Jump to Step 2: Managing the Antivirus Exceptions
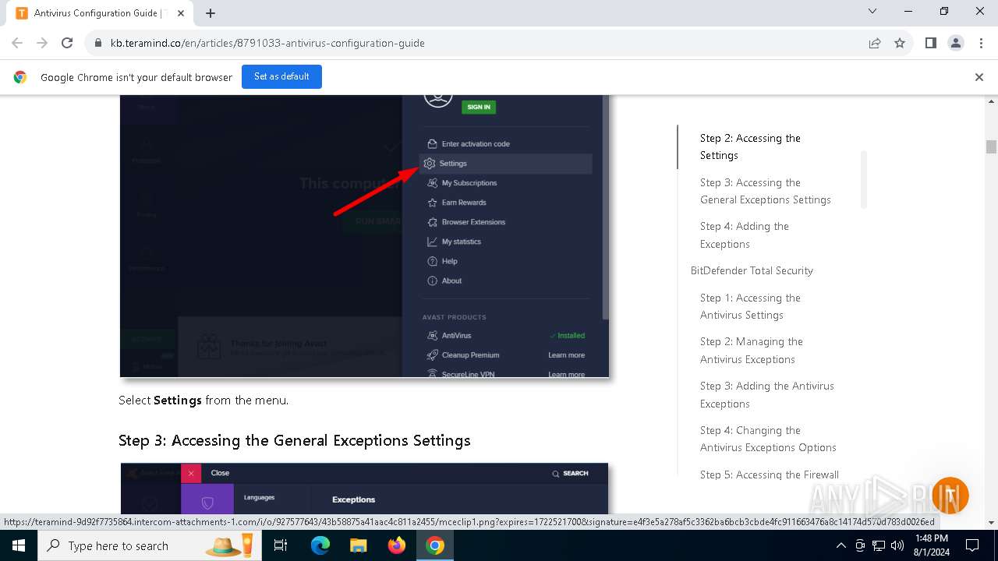The image size is (998, 561). click(752, 351)
